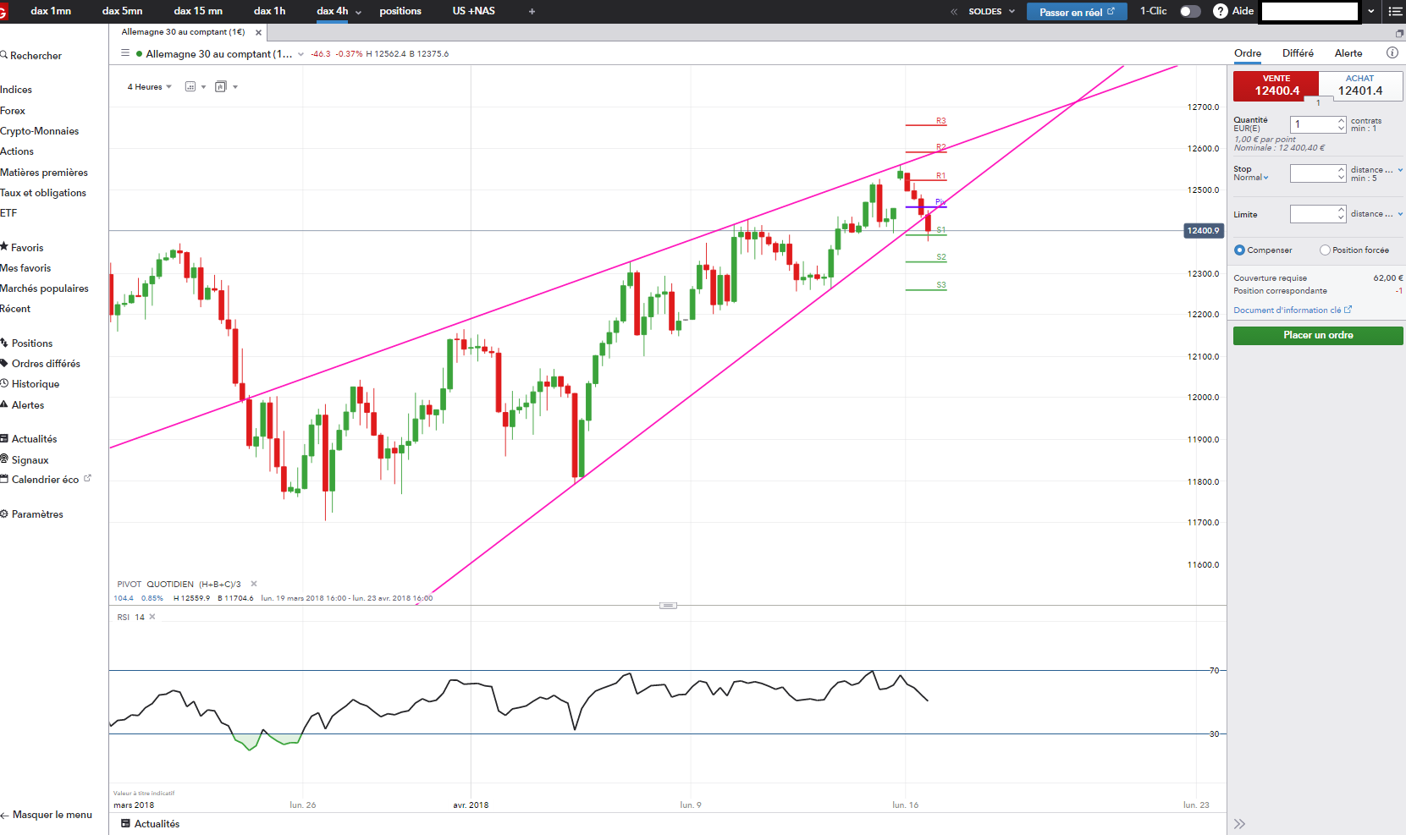The image size is (1406, 835).
Task: Click the Favoris star icon
Action: pyautogui.click(x=4, y=247)
